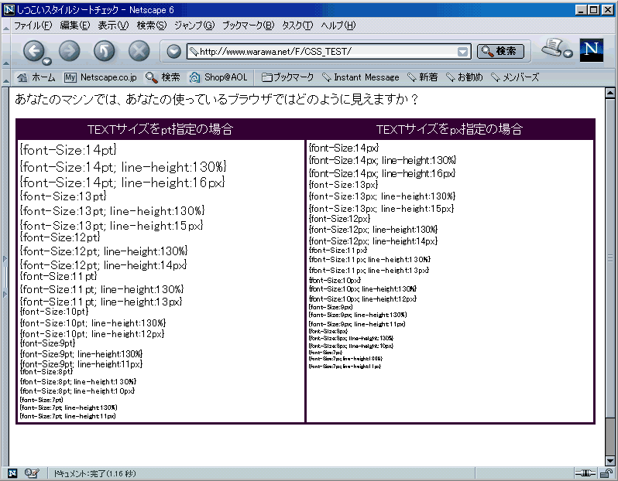Stop loading with the X button
This screenshot has width=618, height=481.
(x=139, y=51)
